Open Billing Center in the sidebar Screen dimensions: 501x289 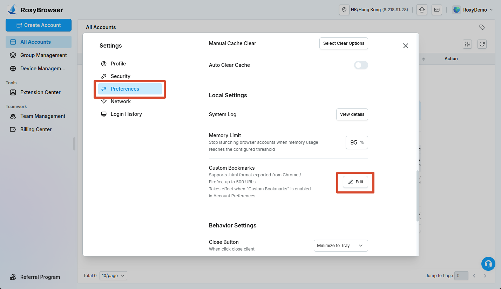point(39,129)
